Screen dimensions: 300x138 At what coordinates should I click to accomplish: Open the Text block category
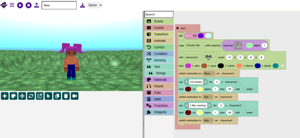pyautogui.click(x=159, y=67)
